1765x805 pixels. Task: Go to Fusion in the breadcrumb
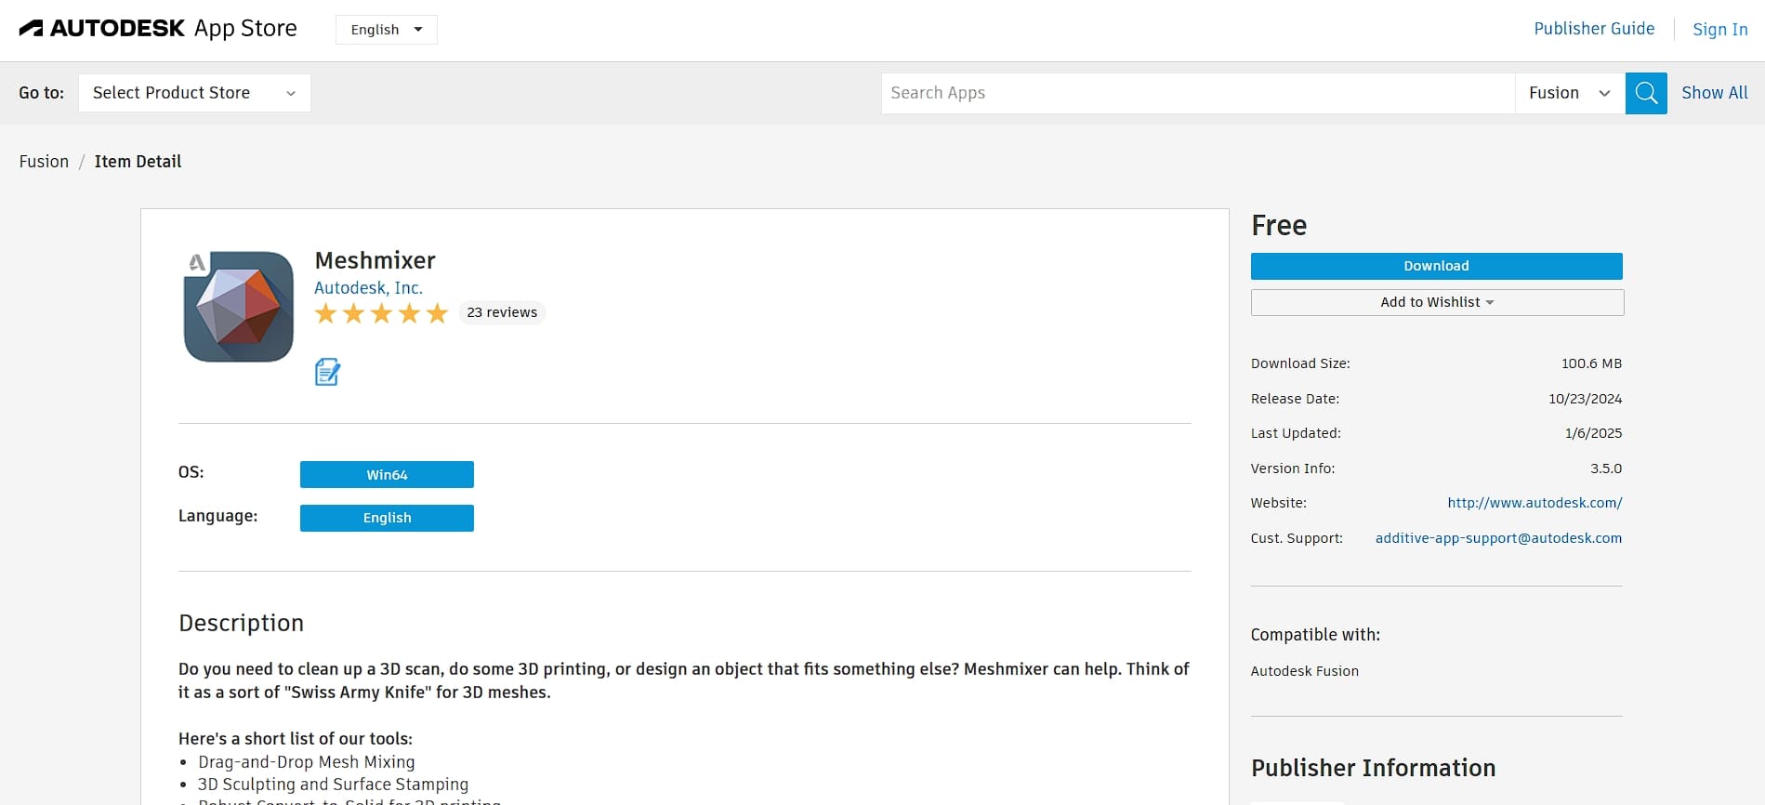pyautogui.click(x=44, y=162)
